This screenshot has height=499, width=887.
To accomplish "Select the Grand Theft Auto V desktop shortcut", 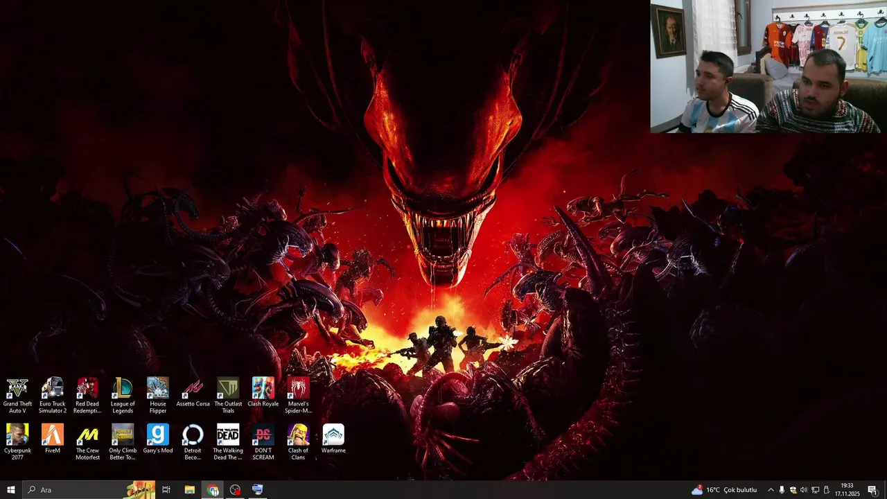I will tap(17, 396).
